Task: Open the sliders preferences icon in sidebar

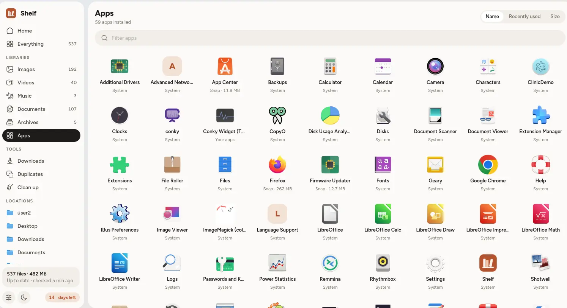Action: (x=9, y=297)
